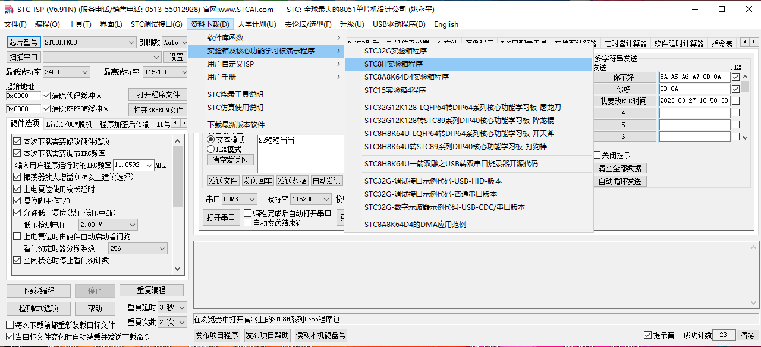Open the 看门狗定时器分频系数 256 dropdown
Image resolution: width=761 pixels, height=347 pixels.
138,249
